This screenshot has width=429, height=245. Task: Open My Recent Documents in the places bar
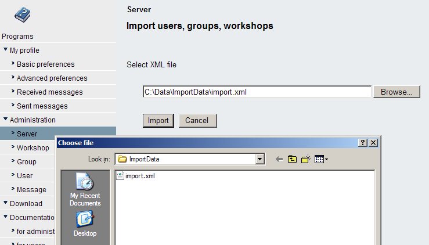[85, 190]
